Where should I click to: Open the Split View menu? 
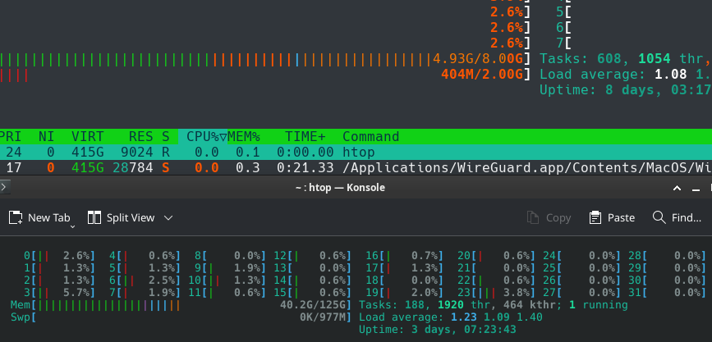(130, 217)
